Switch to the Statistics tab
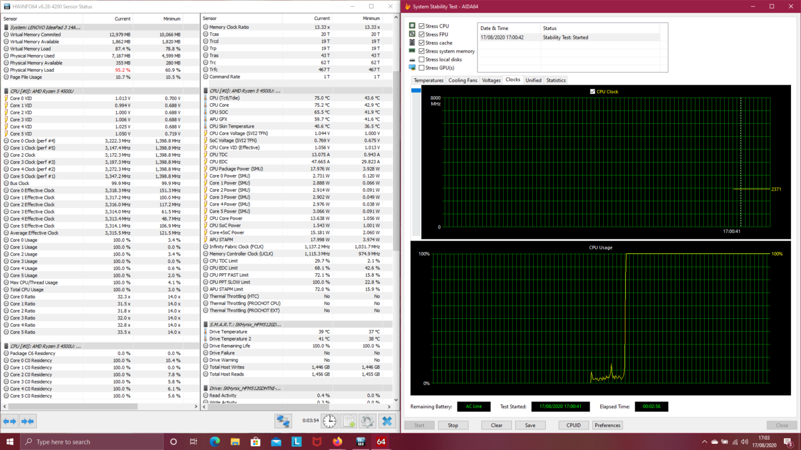The image size is (801, 450). click(x=556, y=80)
